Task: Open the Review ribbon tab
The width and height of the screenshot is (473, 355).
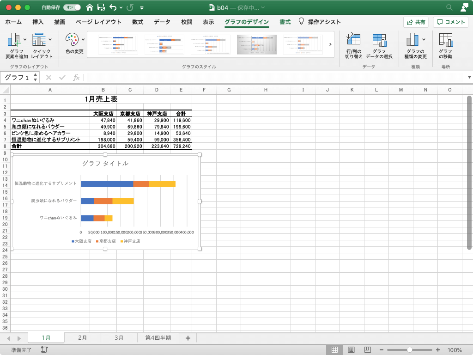Action: point(187,22)
